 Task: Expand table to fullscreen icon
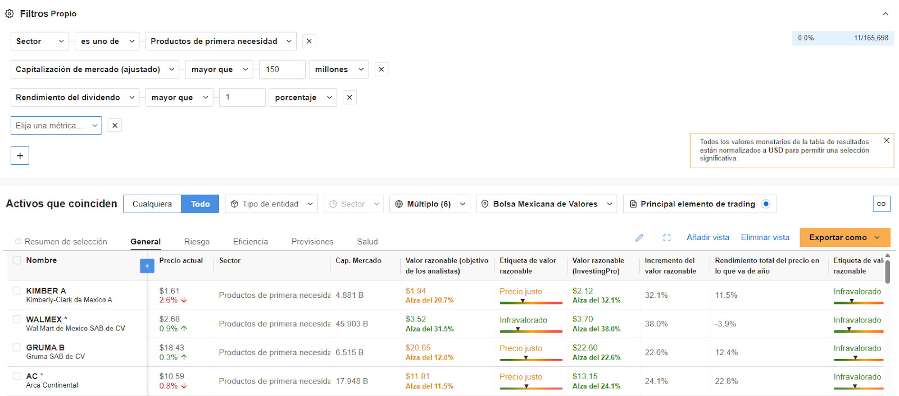pyautogui.click(x=667, y=238)
